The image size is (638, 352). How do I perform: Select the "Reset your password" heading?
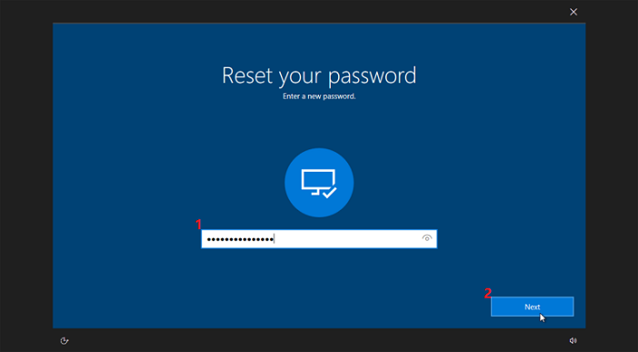(319, 75)
